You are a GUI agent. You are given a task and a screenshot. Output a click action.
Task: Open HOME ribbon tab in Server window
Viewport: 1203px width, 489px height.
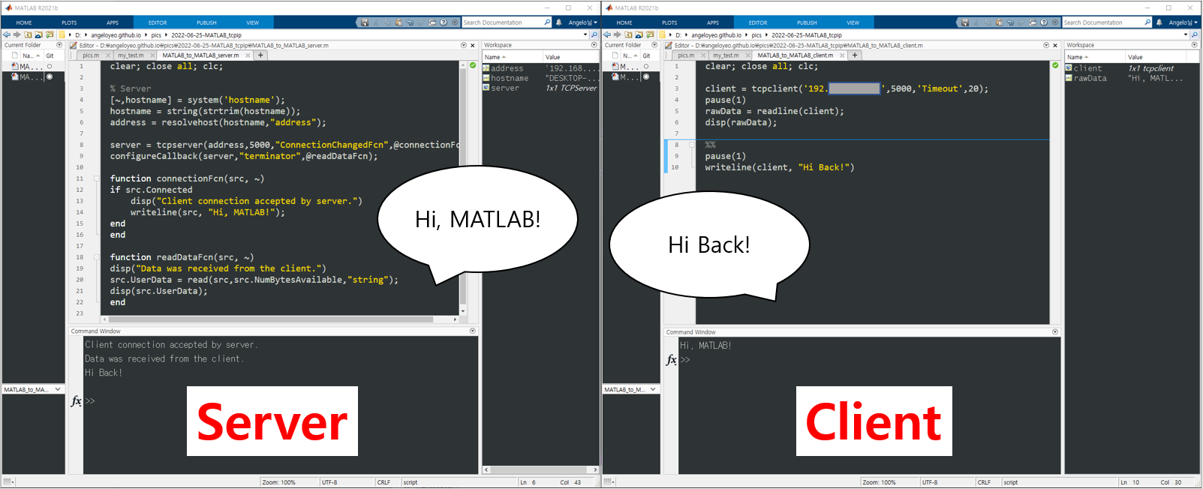(24, 22)
